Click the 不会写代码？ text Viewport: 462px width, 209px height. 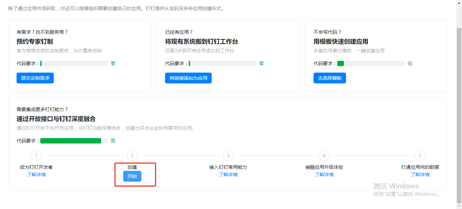point(327,32)
